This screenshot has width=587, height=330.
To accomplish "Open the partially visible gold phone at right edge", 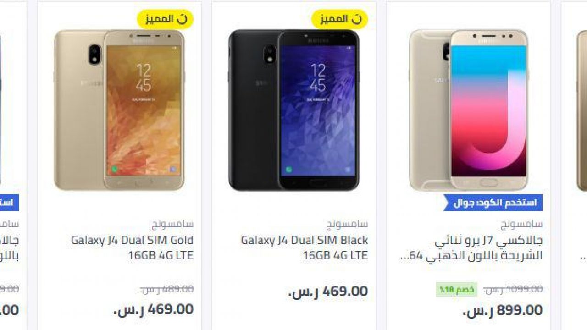I will pos(582,110).
